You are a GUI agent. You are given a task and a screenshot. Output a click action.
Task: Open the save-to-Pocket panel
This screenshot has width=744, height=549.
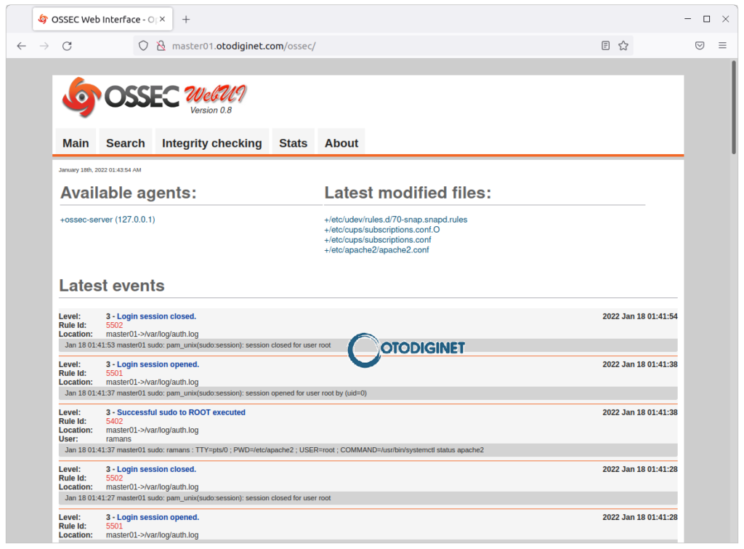pyautogui.click(x=699, y=45)
